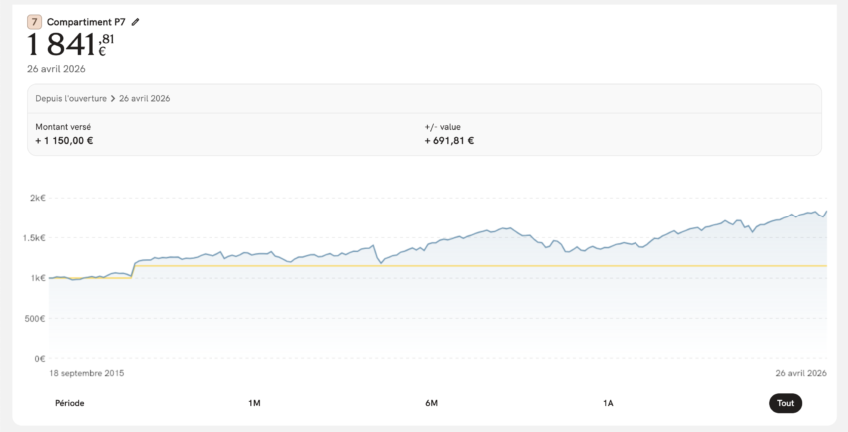This screenshot has height=432, width=848.
Task: Click the + 691,81 € gain value
Action: click(x=449, y=141)
